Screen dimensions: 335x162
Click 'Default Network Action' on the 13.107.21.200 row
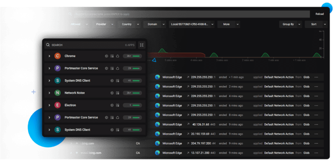[x=279, y=153]
